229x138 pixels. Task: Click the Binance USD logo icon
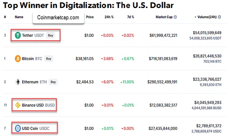(x=18, y=105)
